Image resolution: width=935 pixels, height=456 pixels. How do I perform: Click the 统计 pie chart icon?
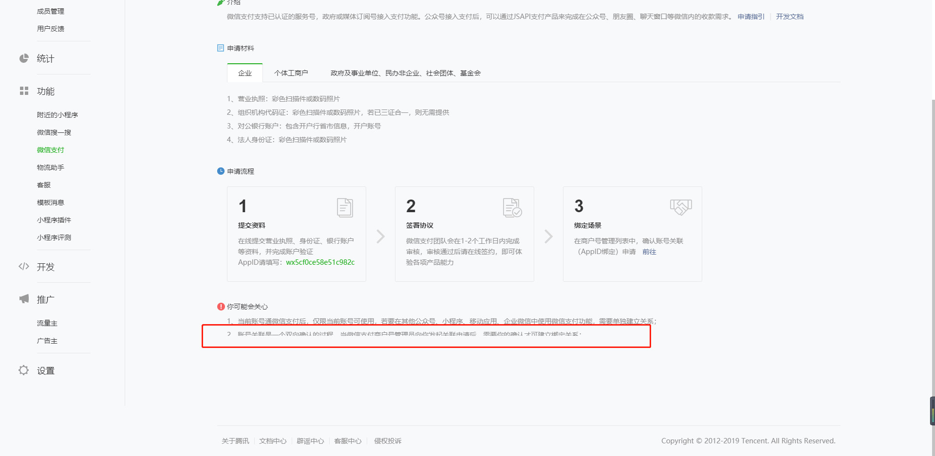(24, 58)
